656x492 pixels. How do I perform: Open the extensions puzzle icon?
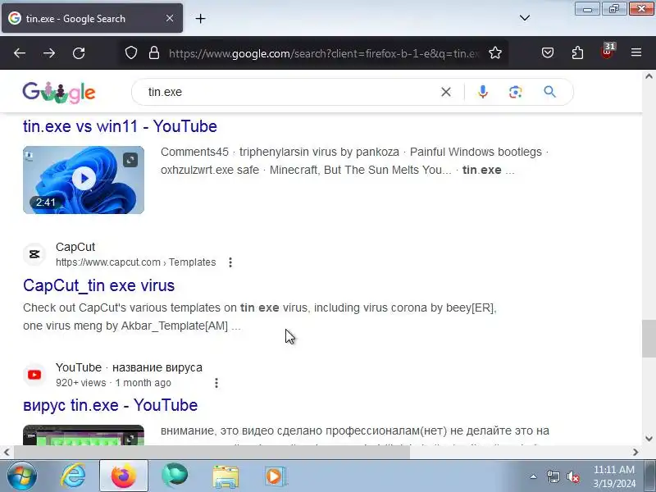click(x=577, y=52)
